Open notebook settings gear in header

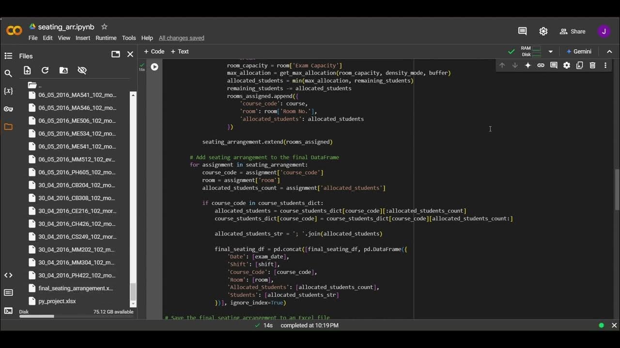(543, 31)
